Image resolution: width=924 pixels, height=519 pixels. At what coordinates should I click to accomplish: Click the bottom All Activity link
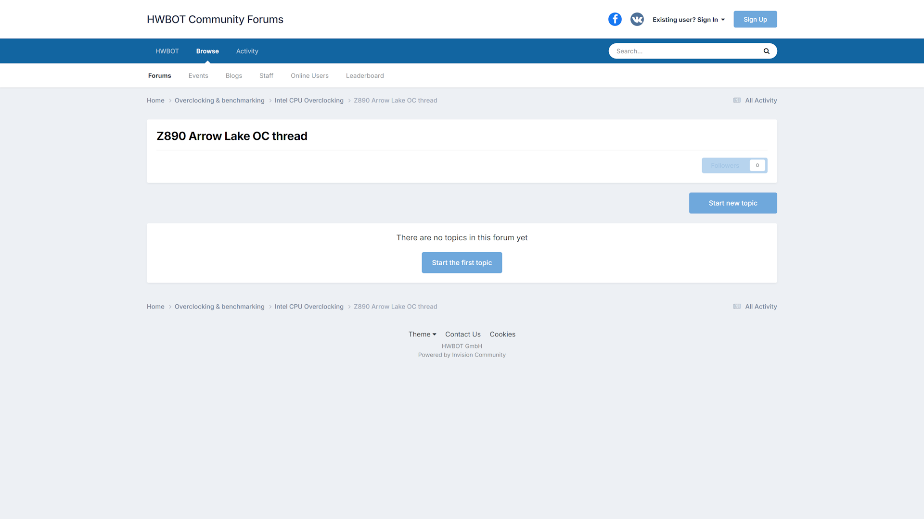[755, 307]
